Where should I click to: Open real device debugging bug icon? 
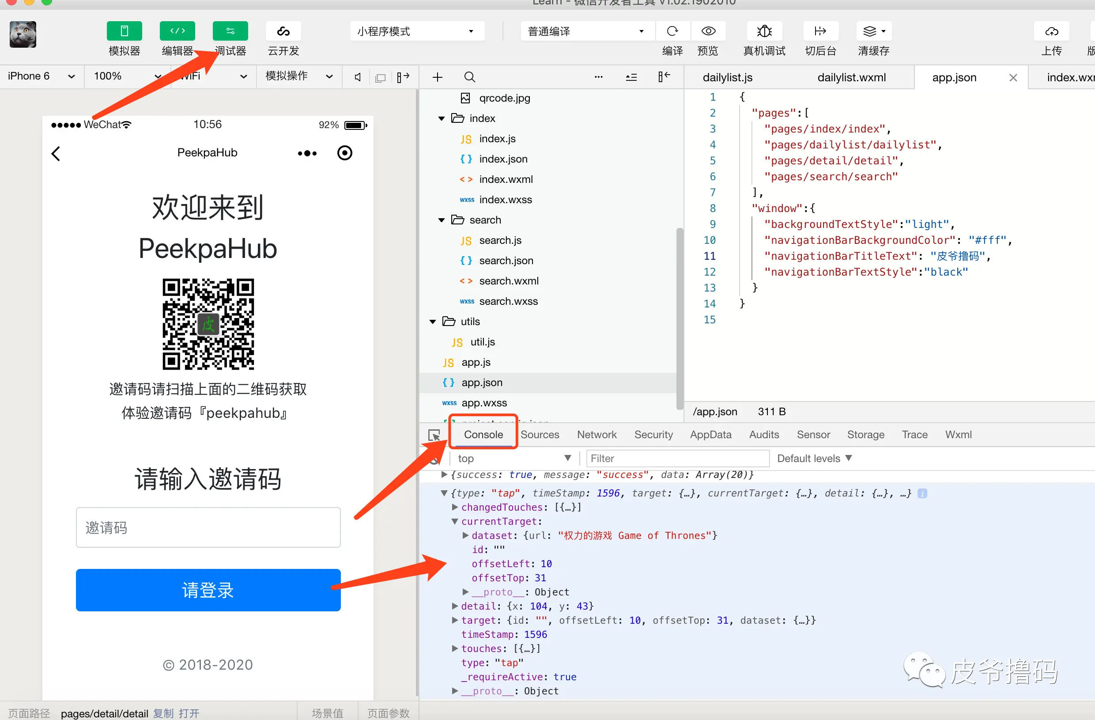coord(764,31)
